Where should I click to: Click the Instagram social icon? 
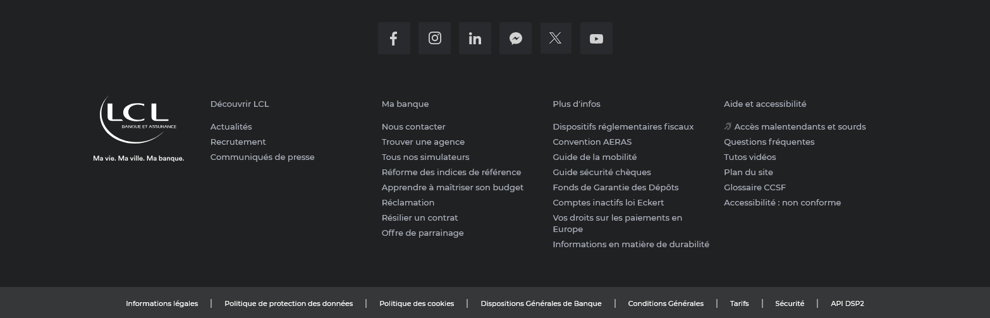point(434,39)
